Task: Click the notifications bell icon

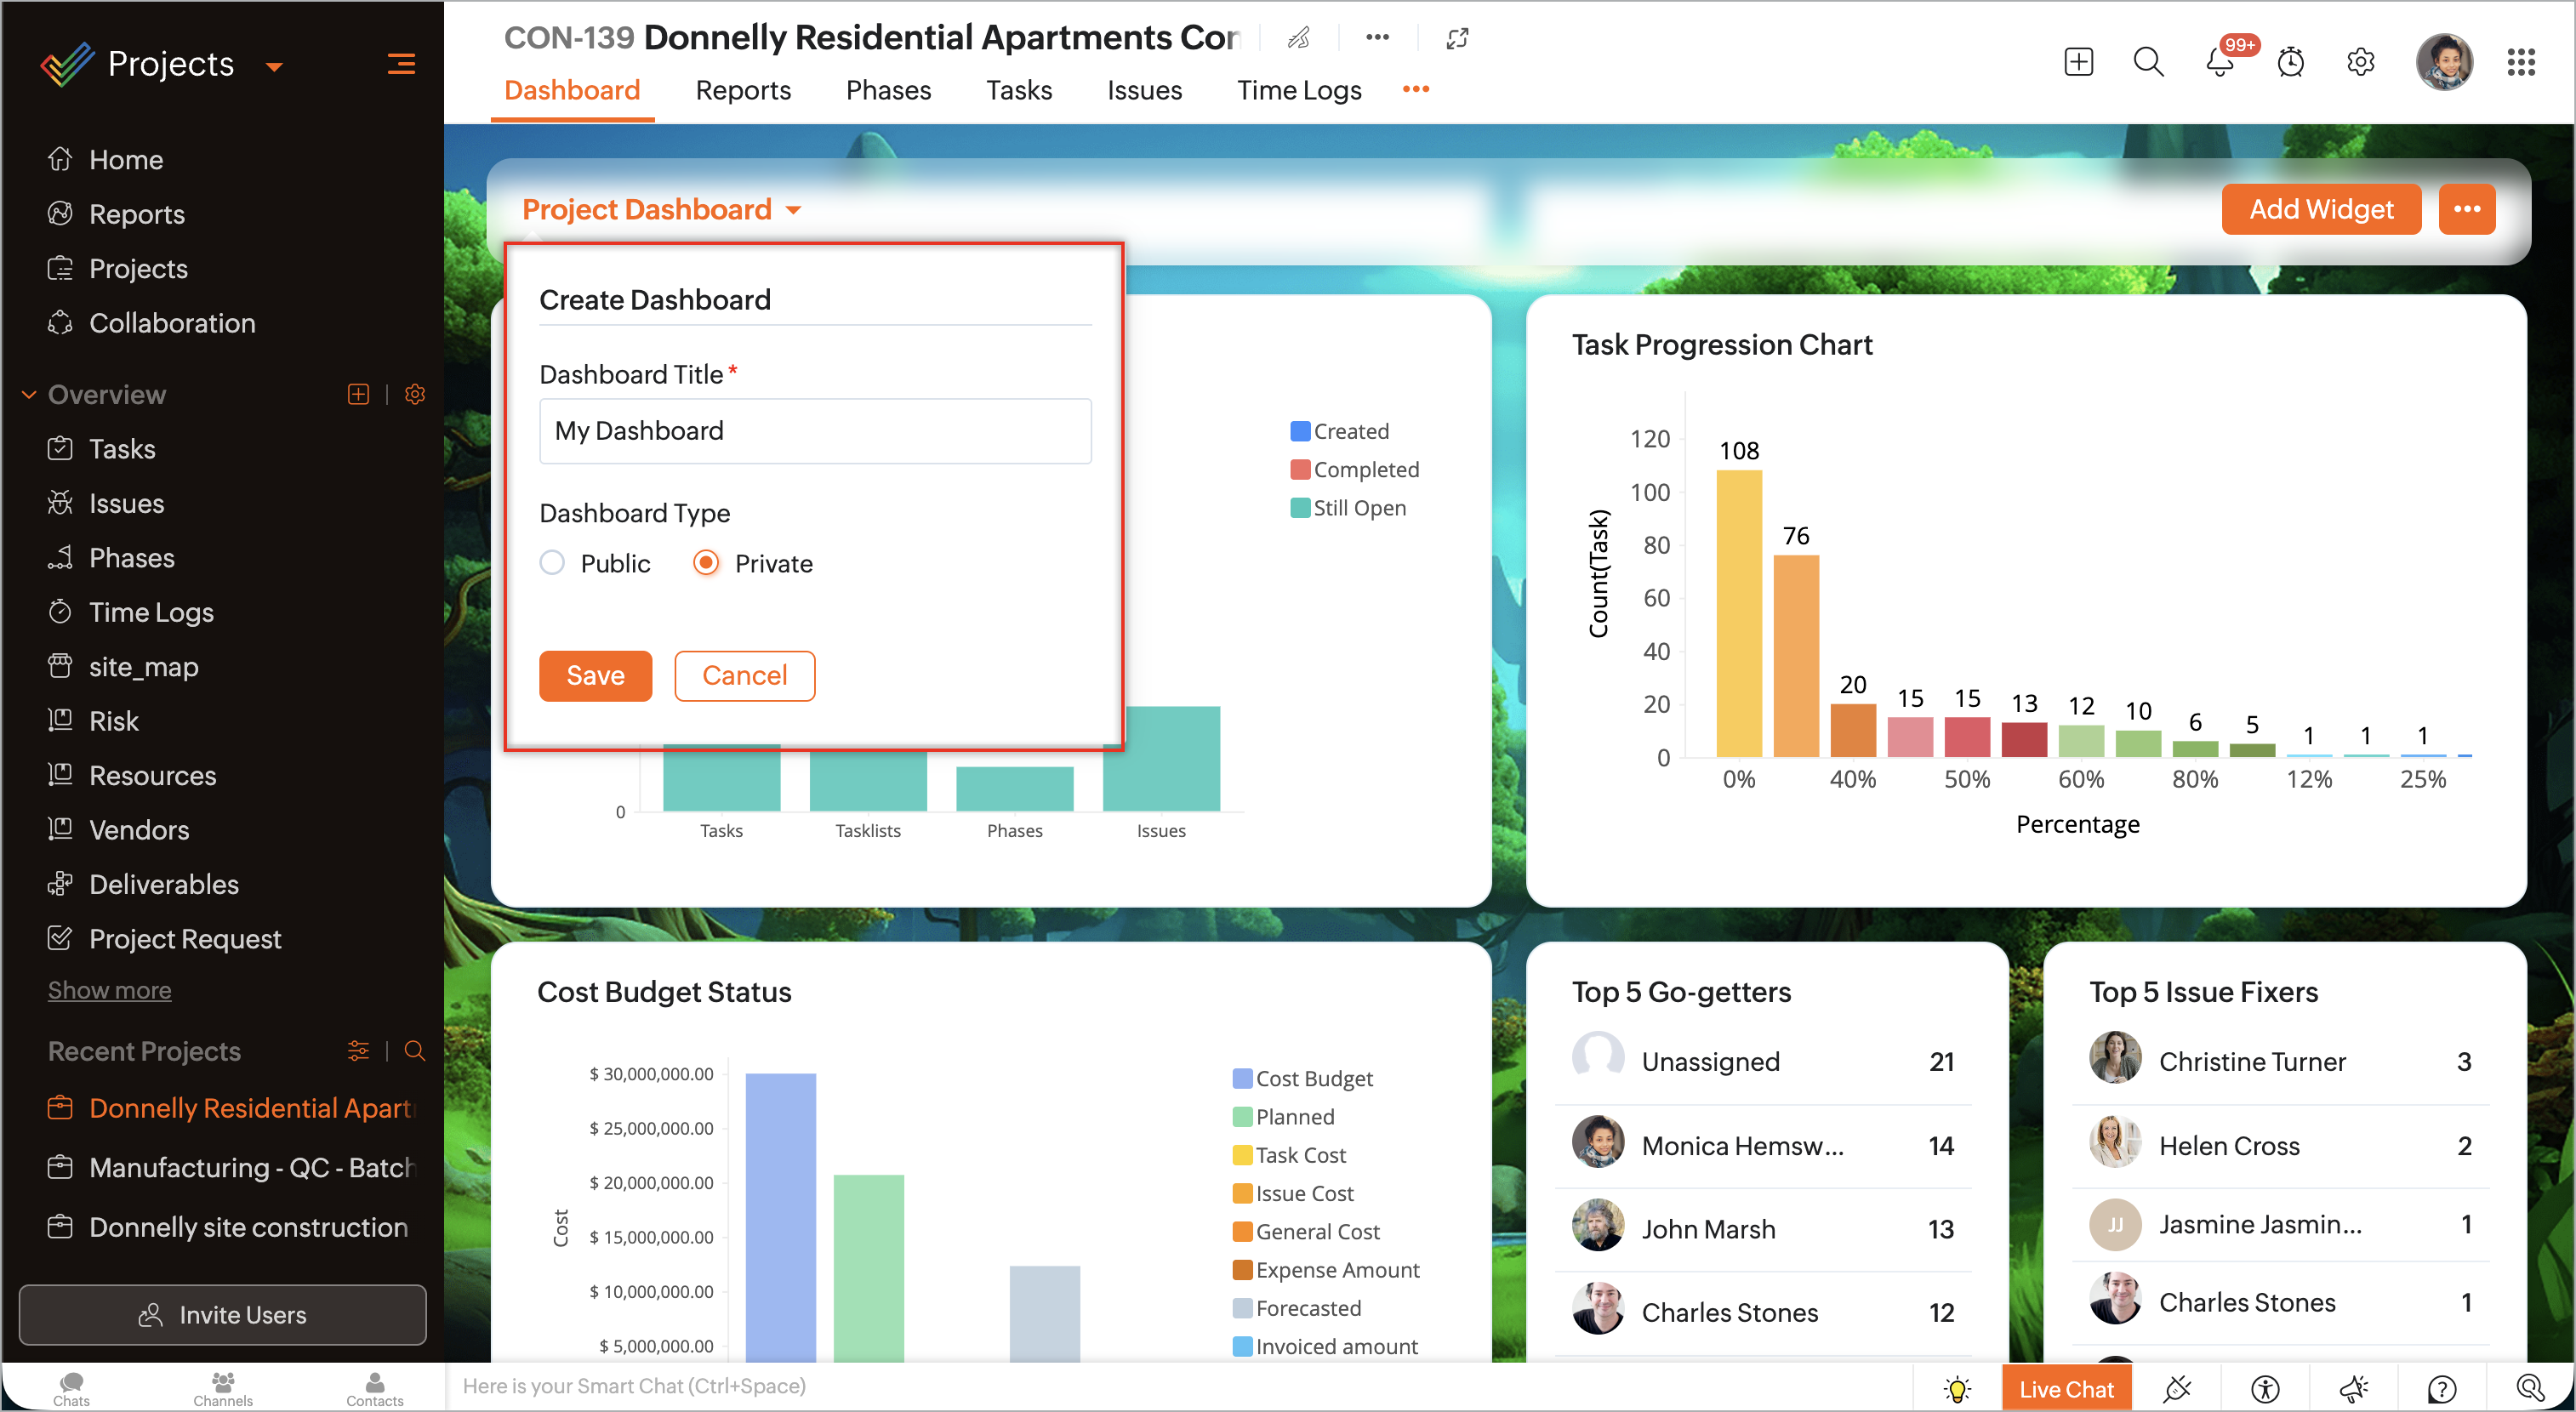Action: pyautogui.click(x=2219, y=63)
